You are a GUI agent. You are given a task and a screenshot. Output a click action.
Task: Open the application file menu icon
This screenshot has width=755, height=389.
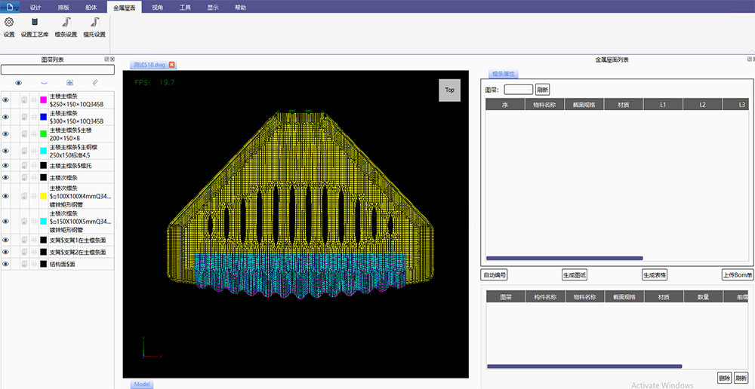(x=10, y=7)
